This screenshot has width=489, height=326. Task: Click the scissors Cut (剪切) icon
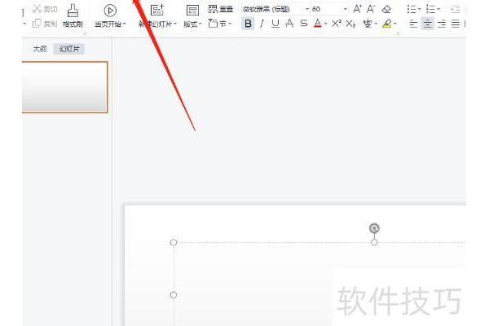(37, 9)
